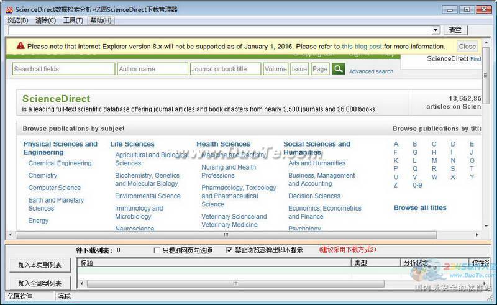
Task: Open Environmental Science link
Action: point(148,196)
